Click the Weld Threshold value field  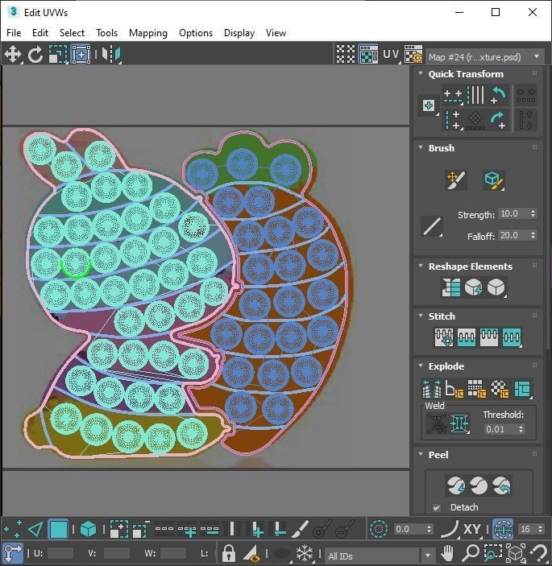(x=500, y=429)
